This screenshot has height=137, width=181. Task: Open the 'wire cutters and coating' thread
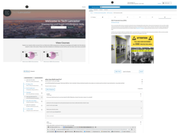tap(33, 101)
